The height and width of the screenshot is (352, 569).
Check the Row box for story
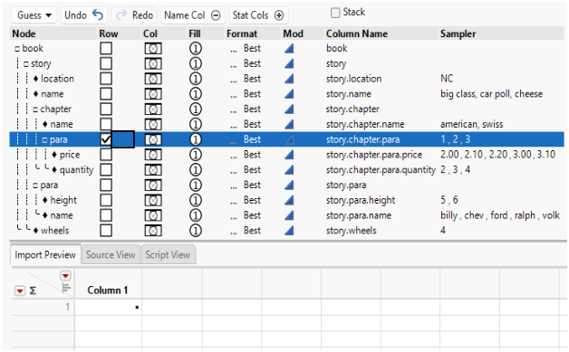[x=106, y=63]
